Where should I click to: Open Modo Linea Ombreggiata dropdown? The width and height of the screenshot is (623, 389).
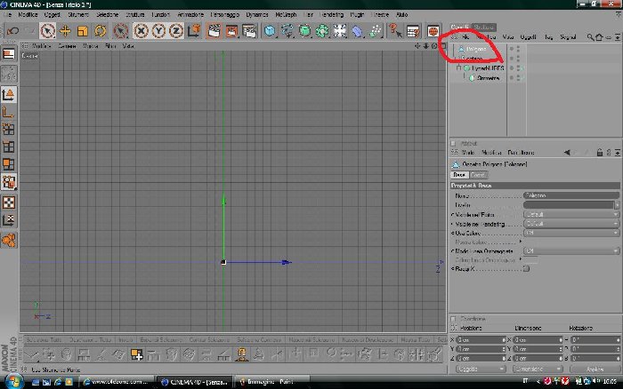(x=571, y=251)
